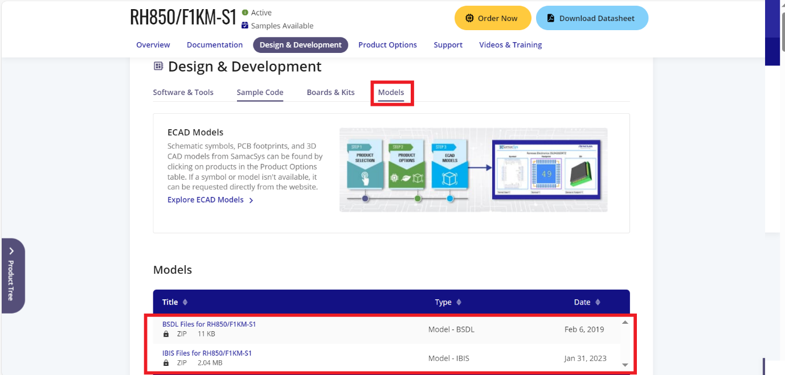This screenshot has width=785, height=375.
Task: Download BSDL Files for RH850/F1KM-S1
Action: (209, 323)
